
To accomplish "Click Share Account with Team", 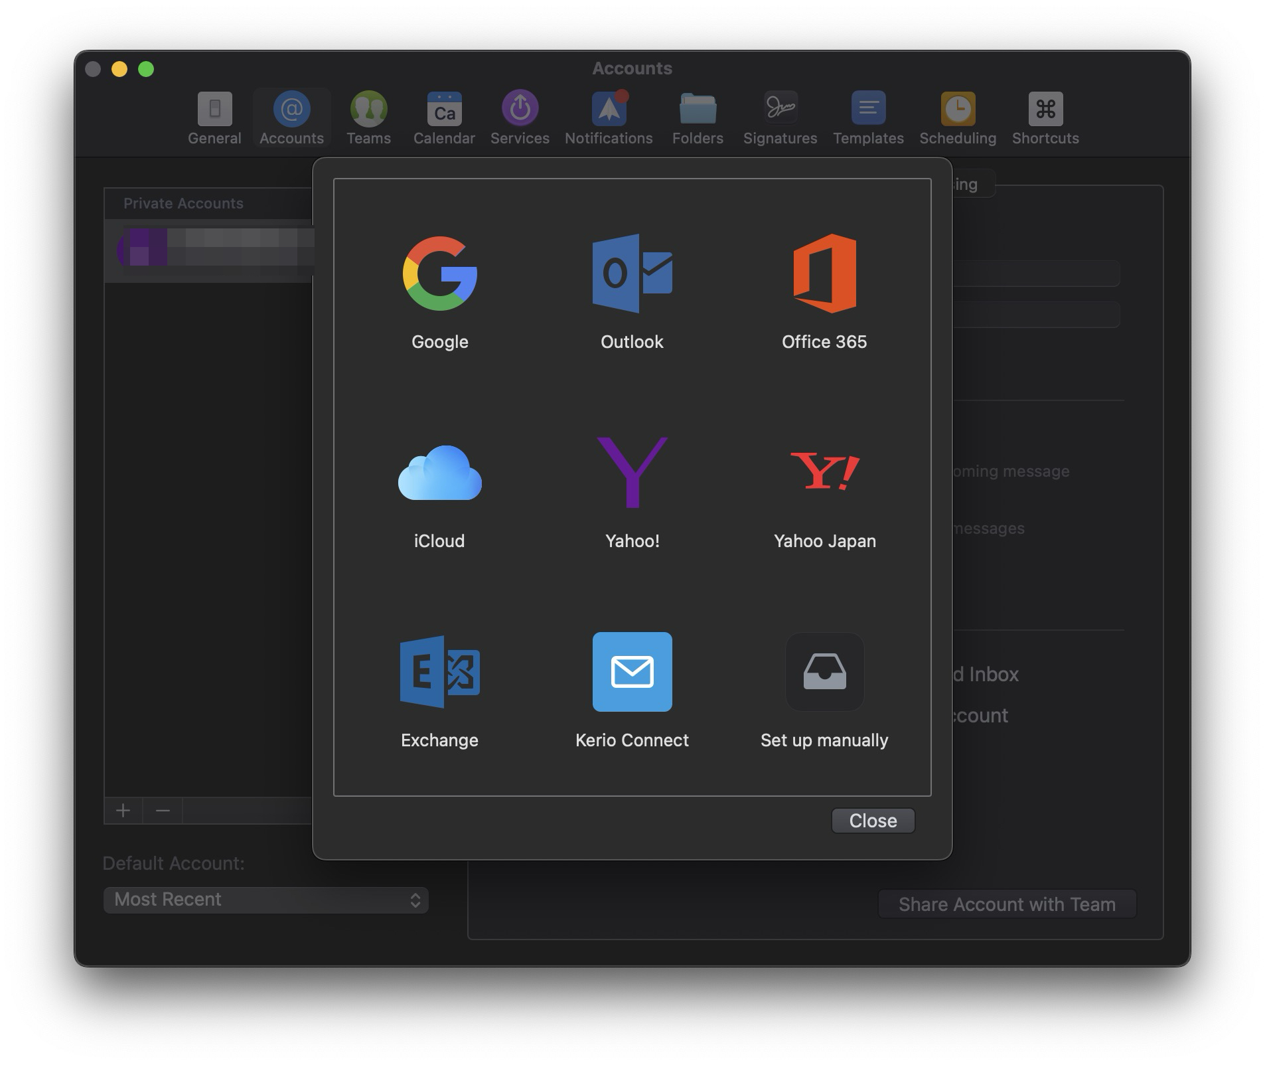I will click(1007, 904).
